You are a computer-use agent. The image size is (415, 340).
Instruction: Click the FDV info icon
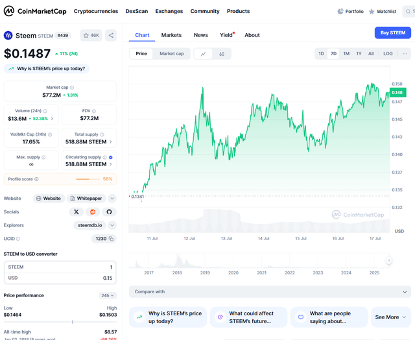[x=94, y=111]
